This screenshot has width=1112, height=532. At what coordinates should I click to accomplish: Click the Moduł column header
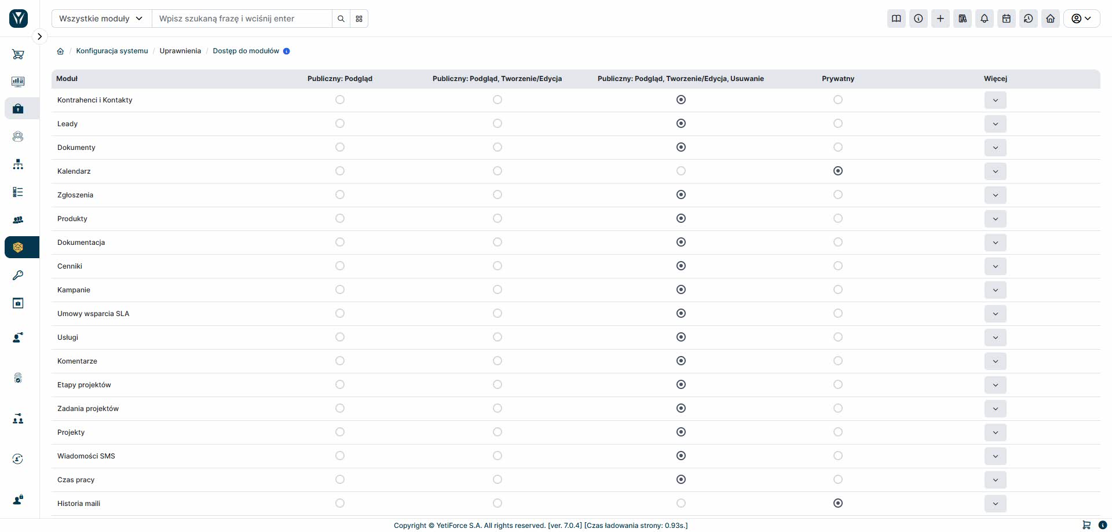pos(67,79)
